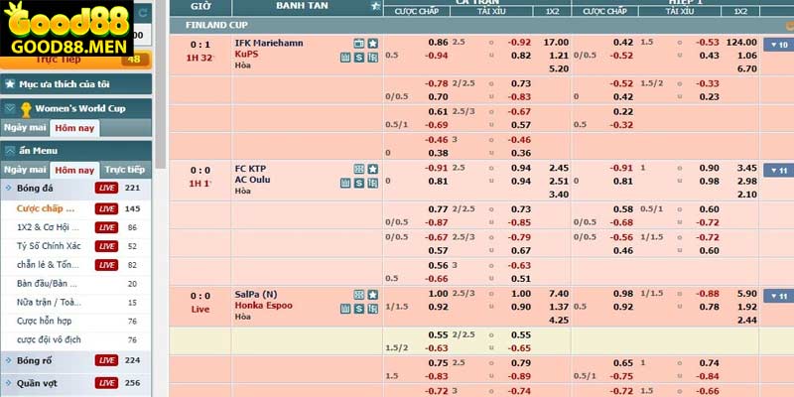Click the LIVE badge next to Quần vợt
The image size is (794, 397).
tap(106, 383)
